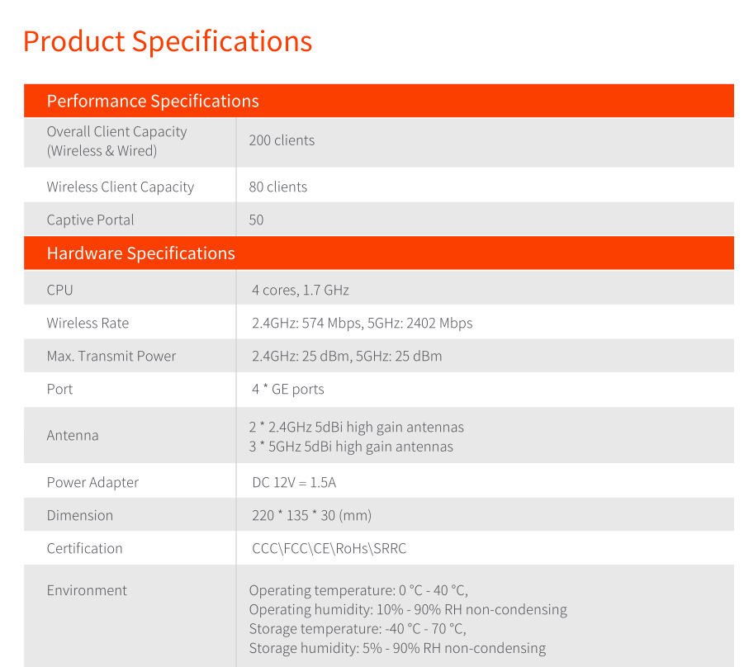Select the DC 12V = 1.5A value
Viewport: 744px width, 667px height.
[294, 482]
